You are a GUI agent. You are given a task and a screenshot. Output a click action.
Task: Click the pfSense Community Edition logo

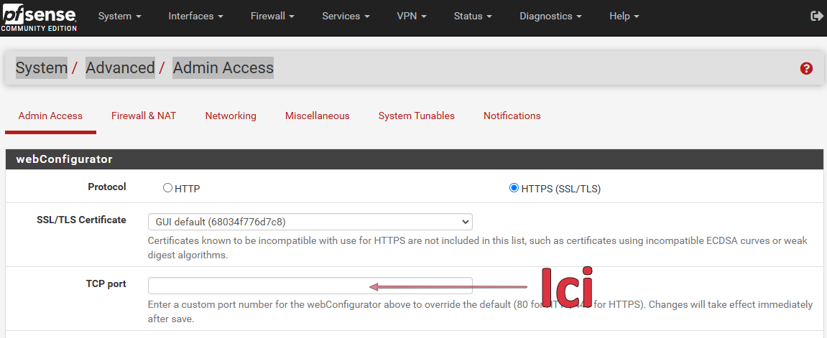(39, 17)
